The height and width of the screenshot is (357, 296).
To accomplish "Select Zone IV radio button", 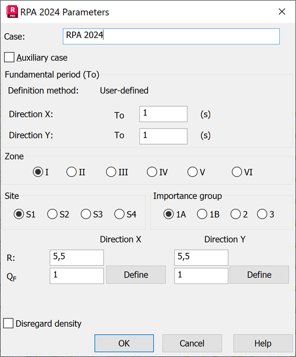I will click(x=152, y=172).
